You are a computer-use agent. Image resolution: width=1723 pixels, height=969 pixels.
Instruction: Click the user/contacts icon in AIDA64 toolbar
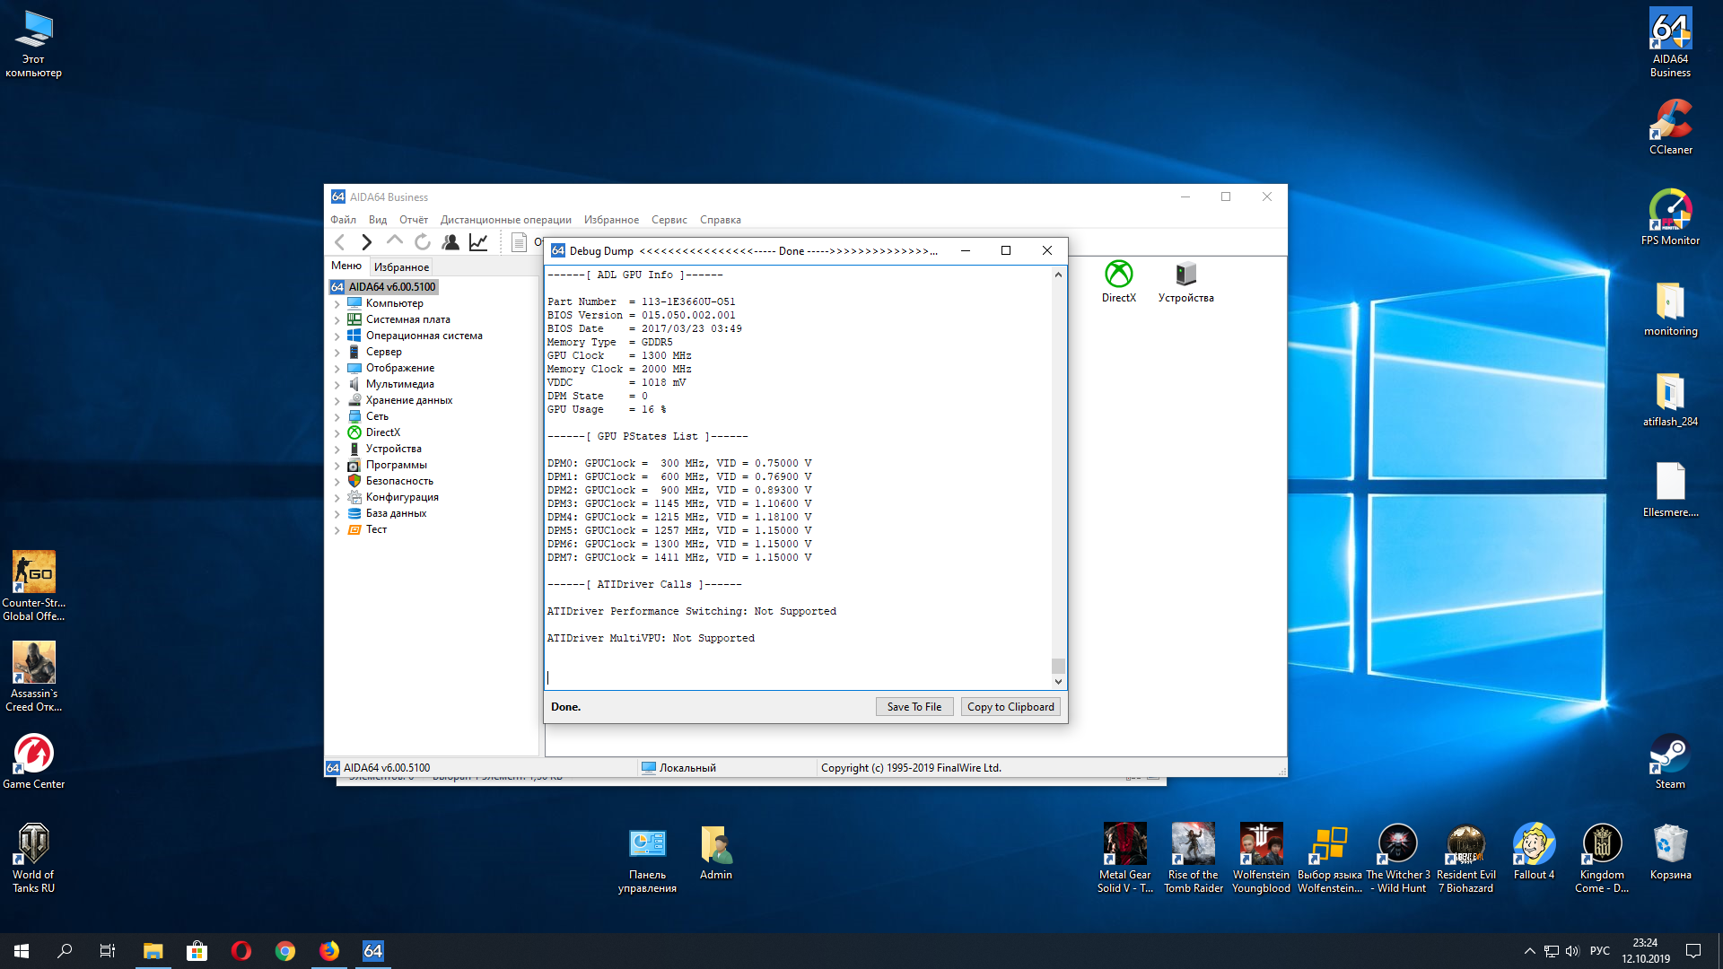click(x=450, y=242)
